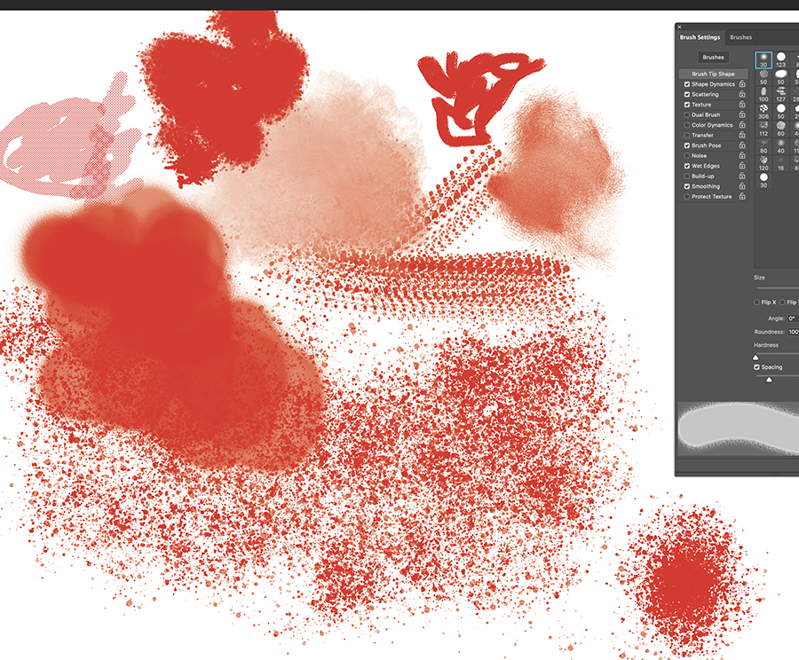Check the Color Dynamics option

pyautogui.click(x=687, y=125)
